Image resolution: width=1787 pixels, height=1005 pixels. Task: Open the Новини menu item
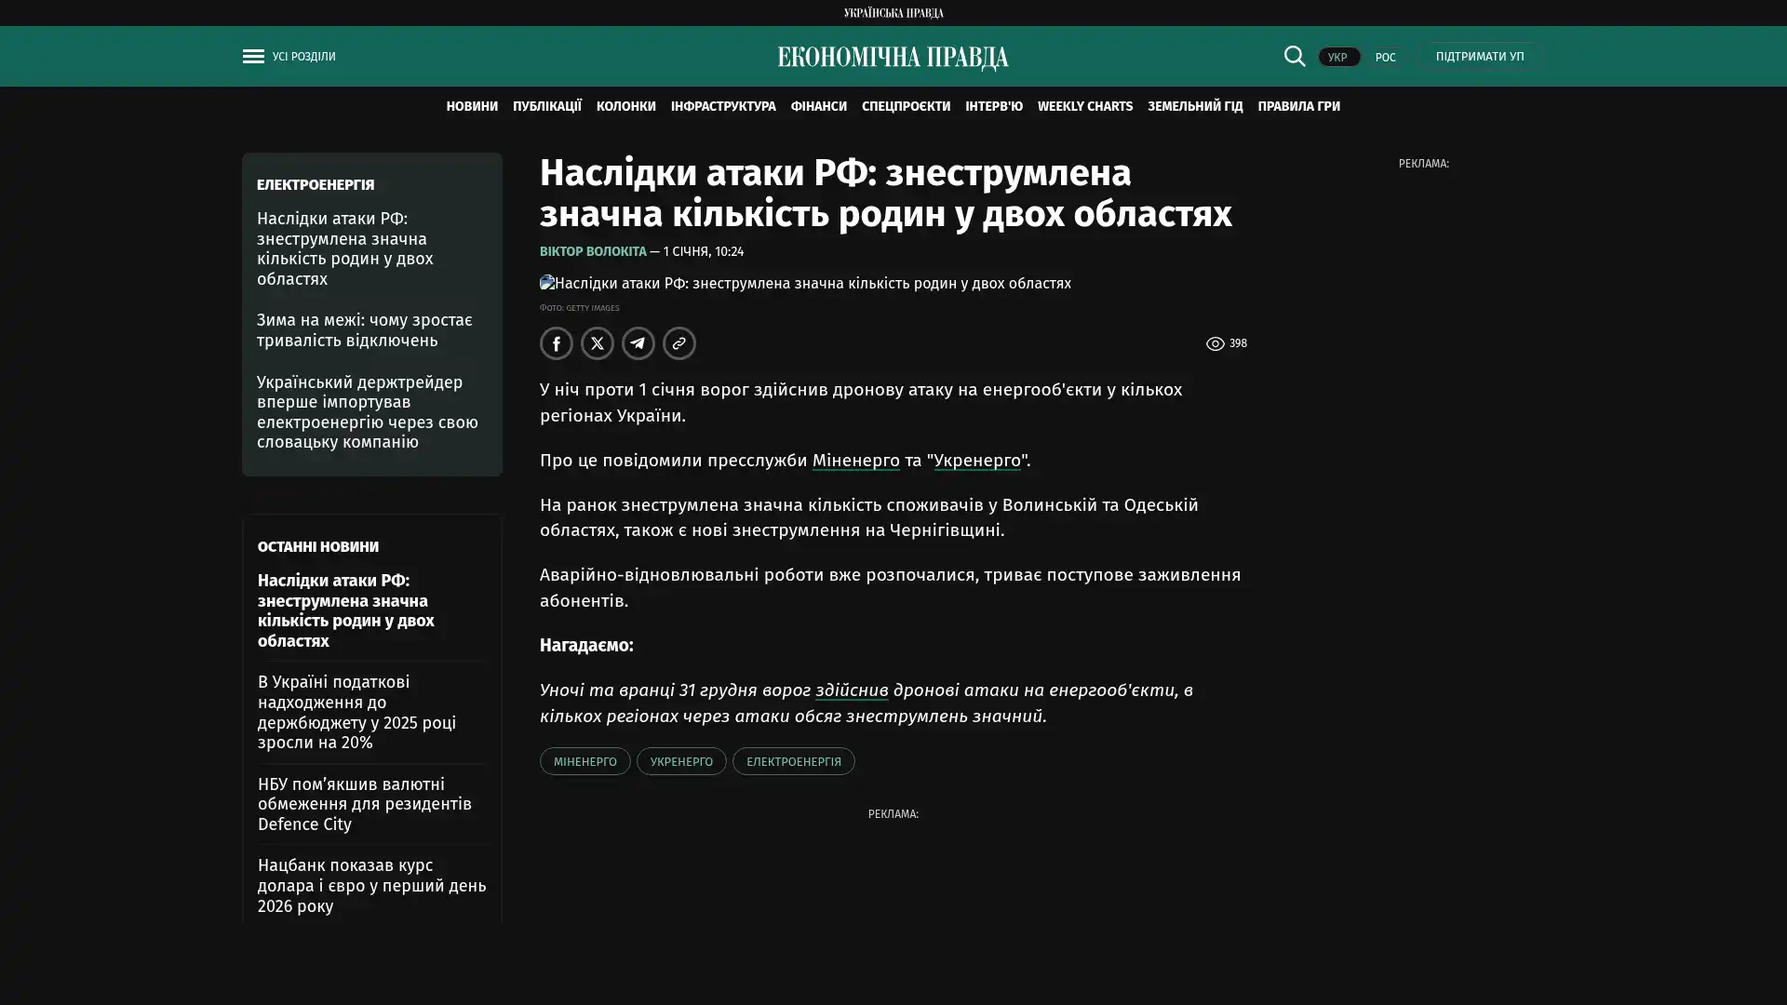pyautogui.click(x=472, y=107)
